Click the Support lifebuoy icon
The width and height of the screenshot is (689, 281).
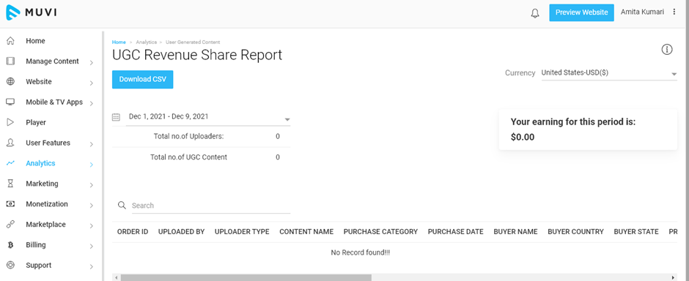10,265
